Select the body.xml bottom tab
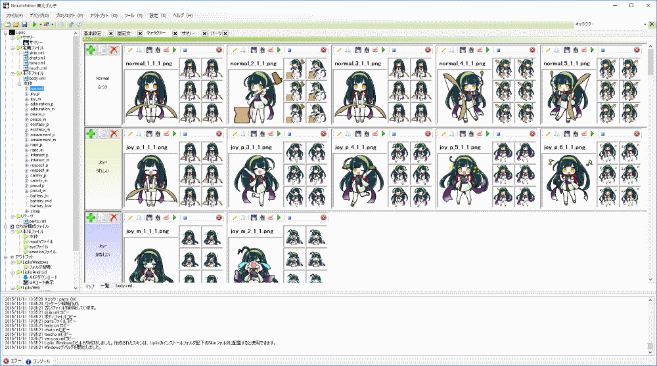This screenshot has width=657, height=366. 124,286
